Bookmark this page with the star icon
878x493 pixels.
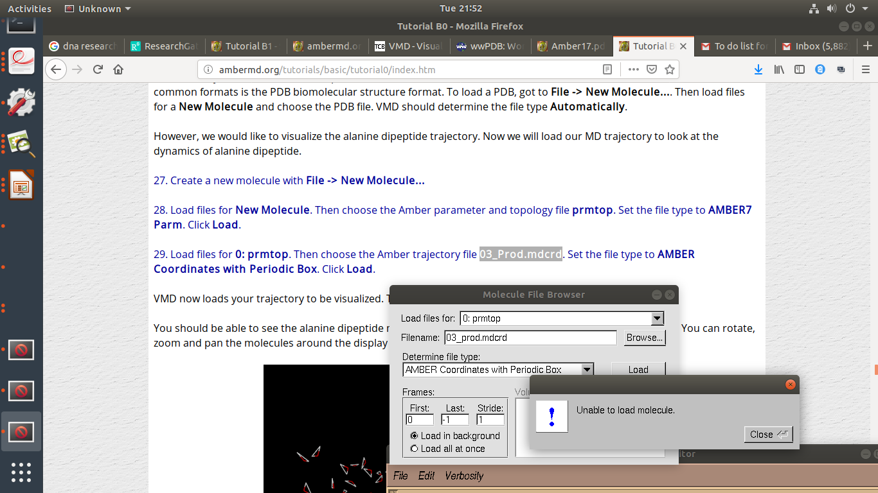click(x=669, y=69)
